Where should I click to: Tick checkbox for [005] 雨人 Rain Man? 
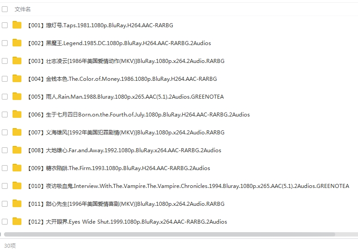[x=4, y=96]
